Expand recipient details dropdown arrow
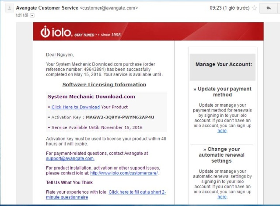 pyautogui.click(x=32, y=16)
